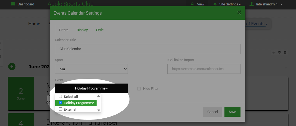Click the Dashboard link
The height and width of the screenshot is (126, 296).
(x=26, y=4)
